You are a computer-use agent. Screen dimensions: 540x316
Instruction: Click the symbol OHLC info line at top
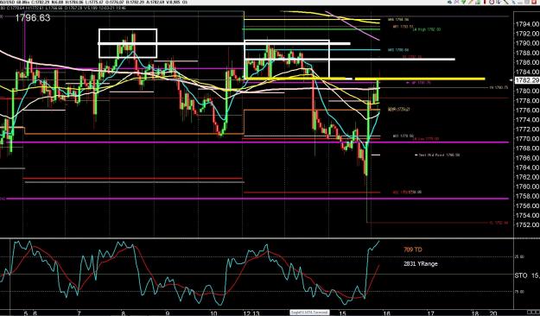pyautogui.click(x=93, y=3)
